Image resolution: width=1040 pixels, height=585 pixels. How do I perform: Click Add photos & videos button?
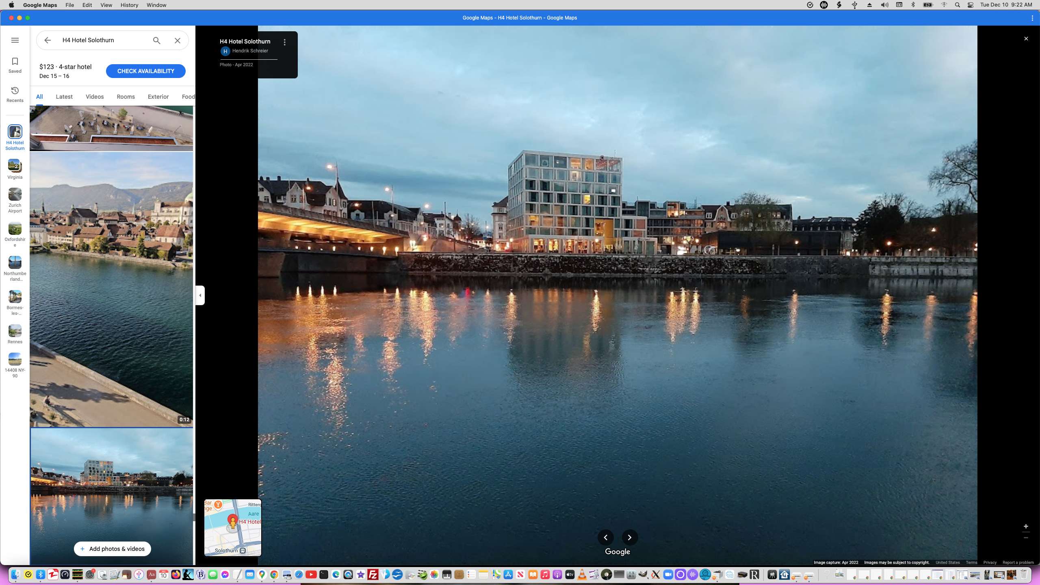click(112, 549)
